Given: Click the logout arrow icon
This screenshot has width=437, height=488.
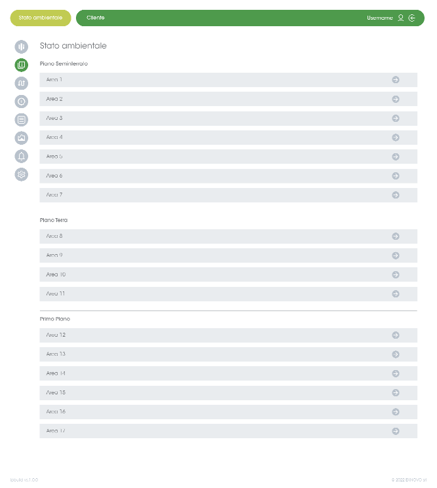Looking at the screenshot, I should tap(412, 18).
